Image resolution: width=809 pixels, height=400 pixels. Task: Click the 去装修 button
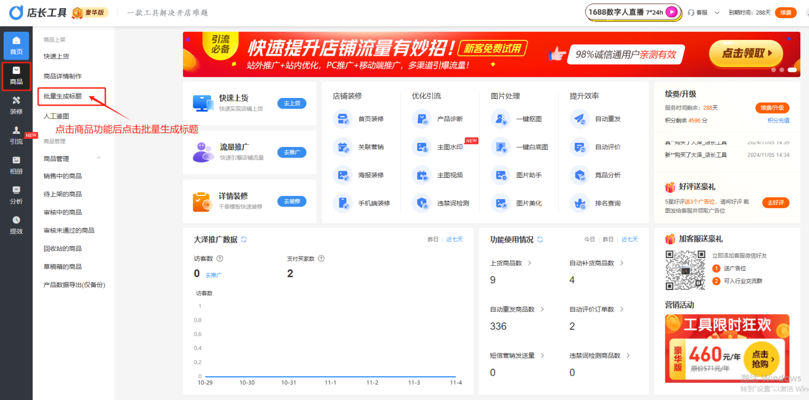tap(292, 202)
